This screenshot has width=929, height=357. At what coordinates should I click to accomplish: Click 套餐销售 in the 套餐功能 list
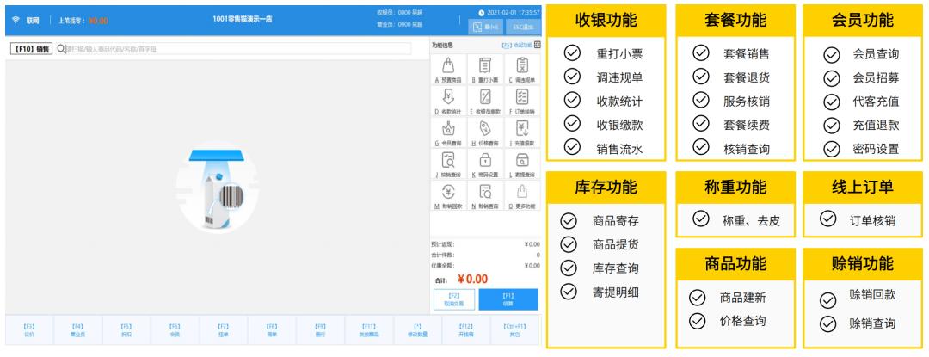[747, 54]
